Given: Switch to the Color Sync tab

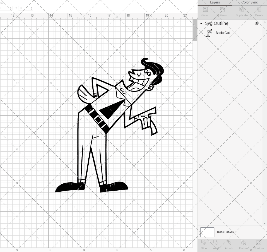Looking at the screenshot, I should [x=249, y=2].
